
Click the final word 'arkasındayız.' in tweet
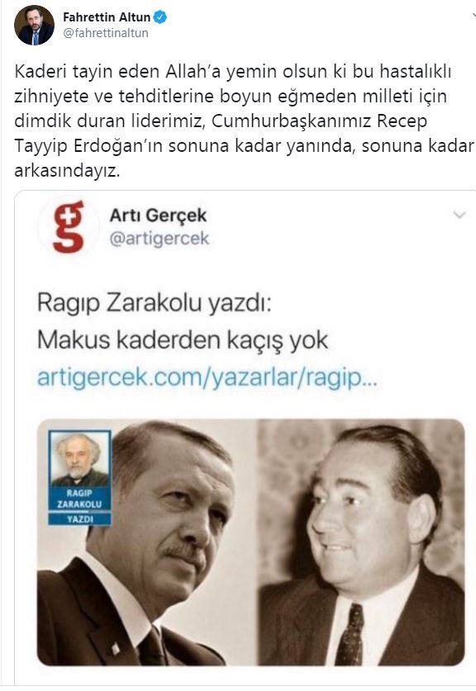pos(67,171)
